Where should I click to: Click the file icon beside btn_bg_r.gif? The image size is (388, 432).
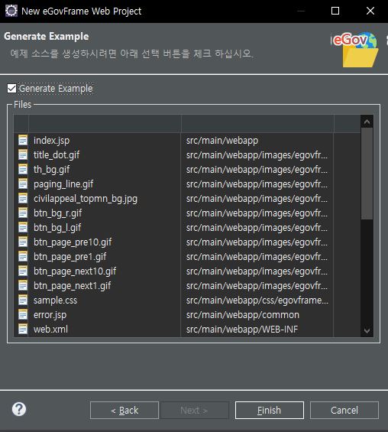[23, 213]
